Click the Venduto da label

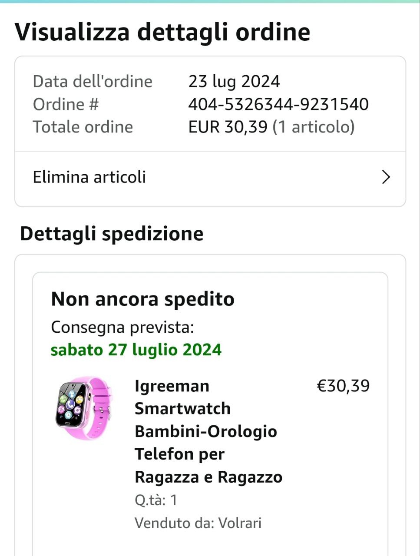click(174, 523)
